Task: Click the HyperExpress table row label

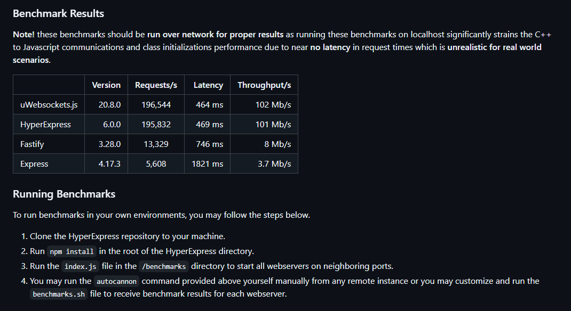Action: click(45, 124)
